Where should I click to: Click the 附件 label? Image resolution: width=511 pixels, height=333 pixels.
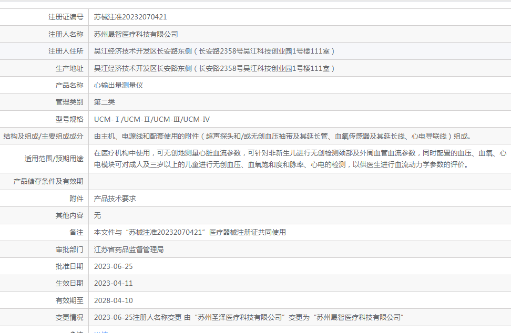(x=76, y=199)
